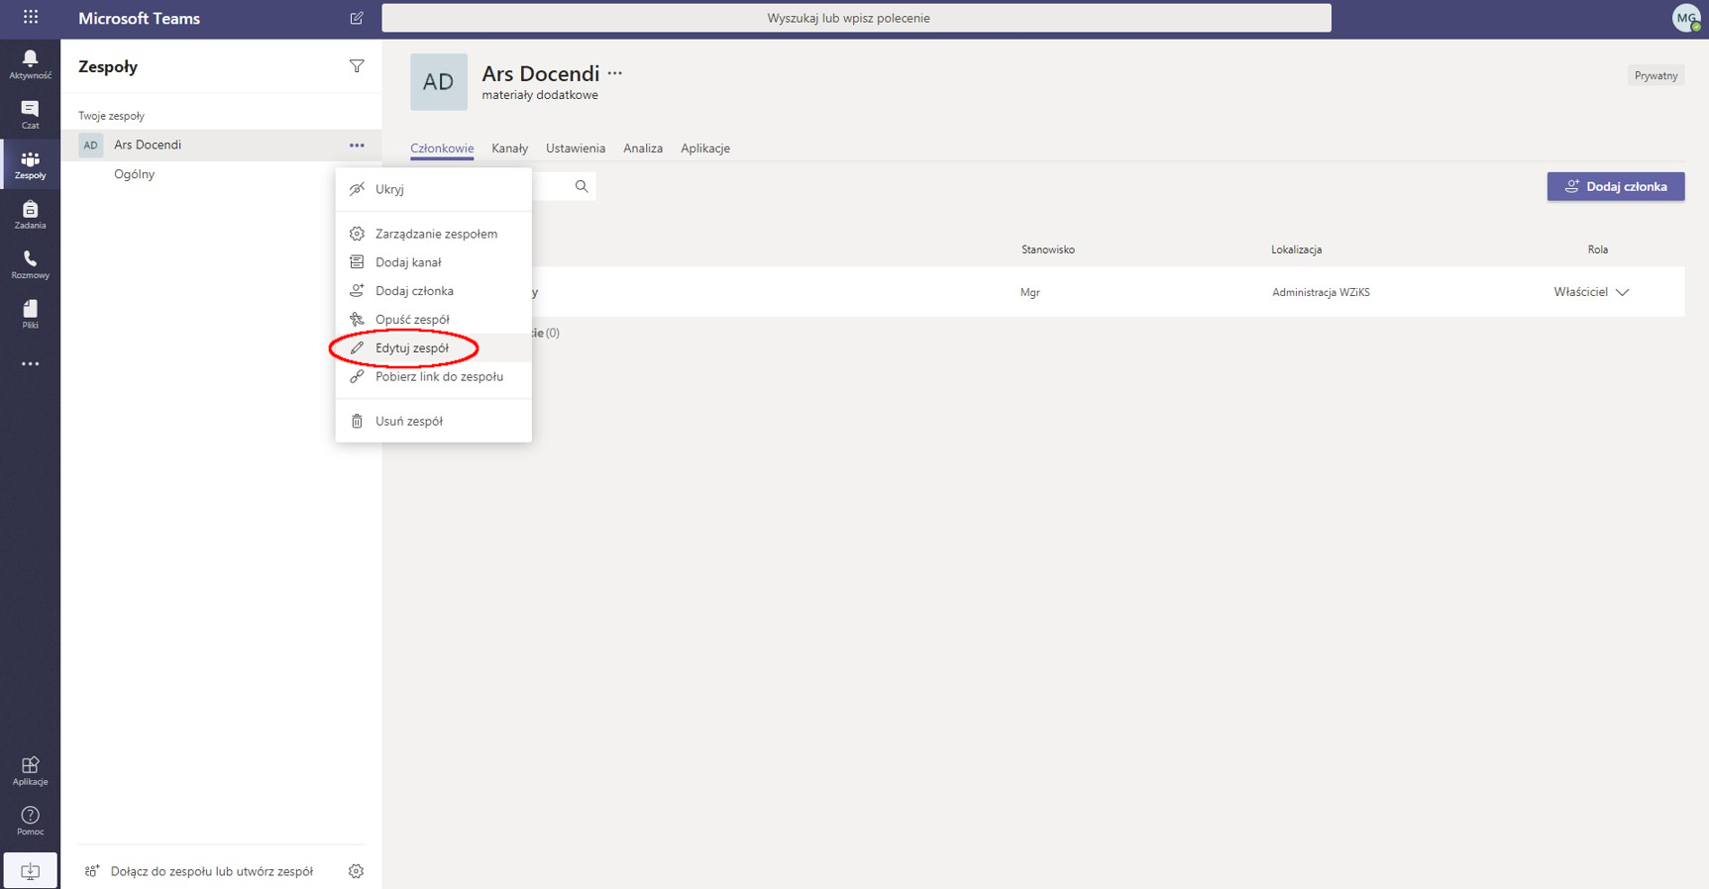Open Pliki files section
This screenshot has width=1709, height=889.
coord(30,314)
